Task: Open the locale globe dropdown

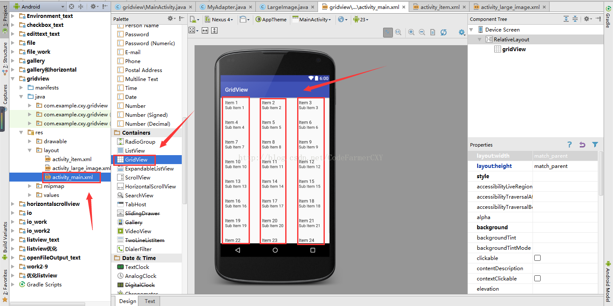Action: (x=343, y=19)
